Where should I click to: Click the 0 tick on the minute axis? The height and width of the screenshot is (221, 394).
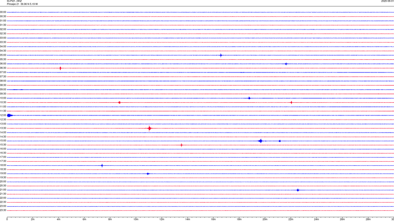(x=7, y=219)
